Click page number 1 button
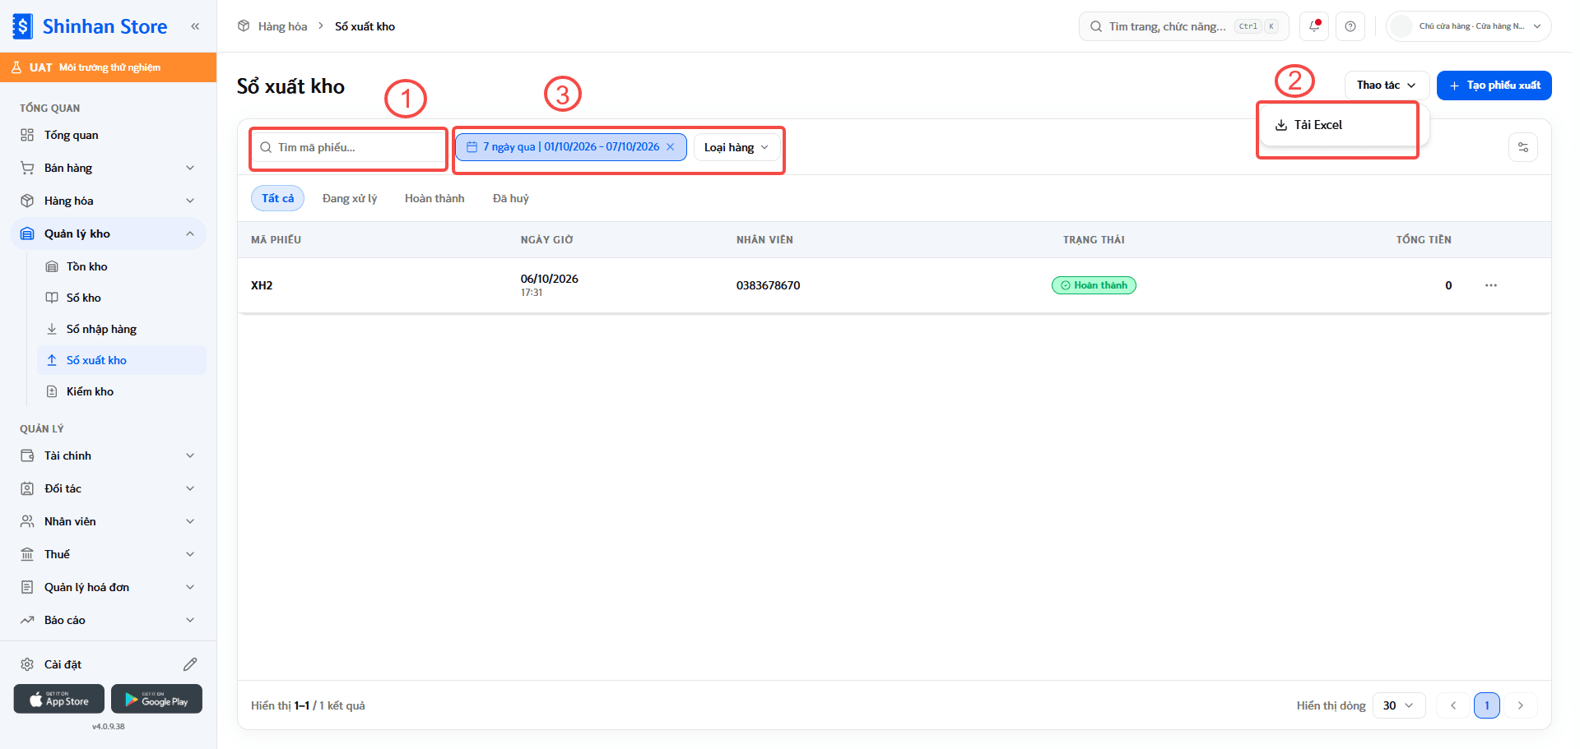This screenshot has height=749, width=1580. tap(1487, 705)
